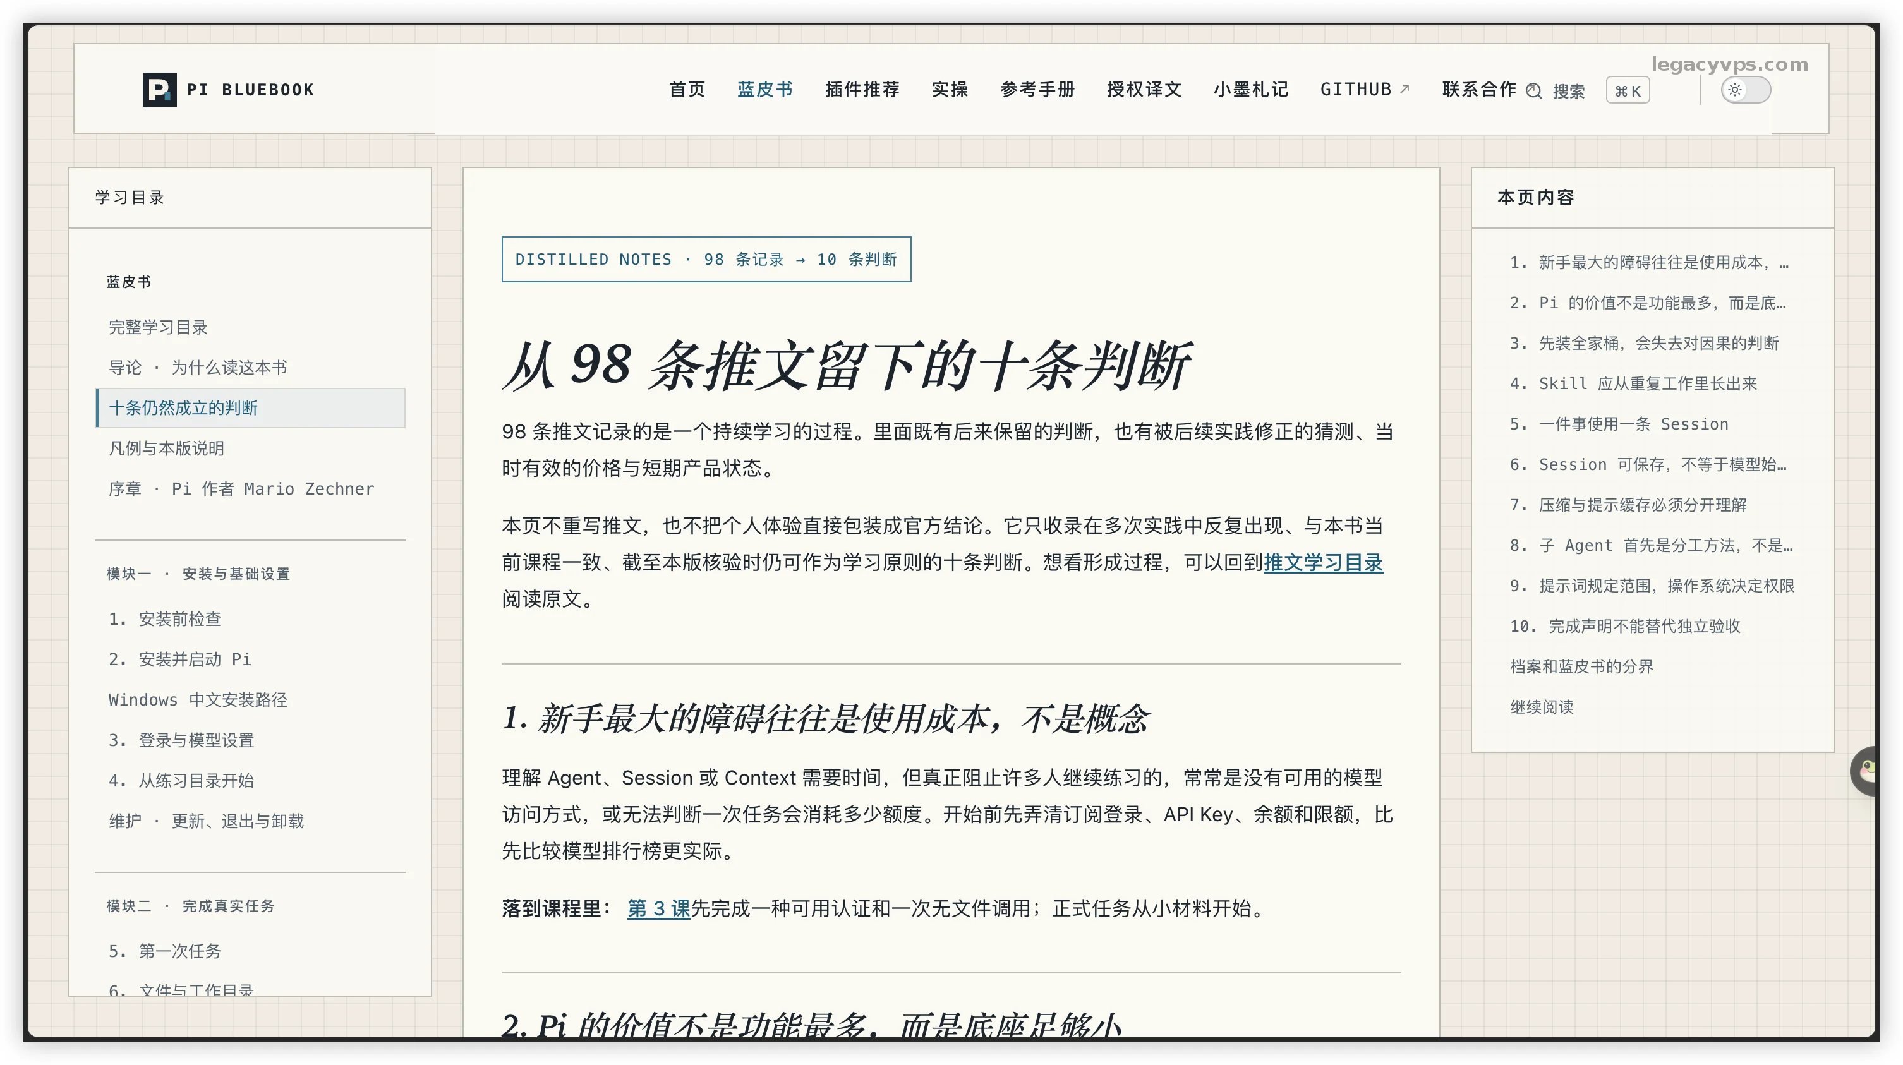
Task: Open the 授权译文 nav item
Action: pyautogui.click(x=1144, y=89)
